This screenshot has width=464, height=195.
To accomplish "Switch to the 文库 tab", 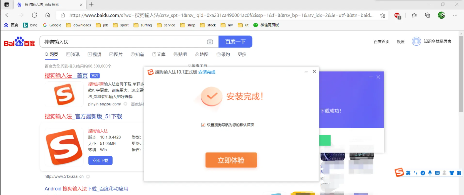I will point(159,54).
